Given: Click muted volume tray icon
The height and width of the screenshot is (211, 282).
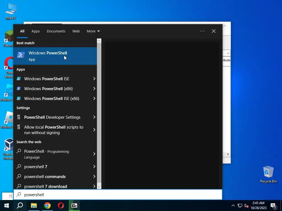Looking at the screenshot, I should (246, 206).
